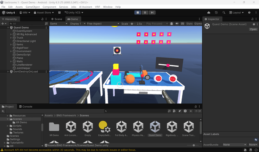
Task: Filter Project search by log type icon
Action: pyautogui.click(x=185, y=111)
